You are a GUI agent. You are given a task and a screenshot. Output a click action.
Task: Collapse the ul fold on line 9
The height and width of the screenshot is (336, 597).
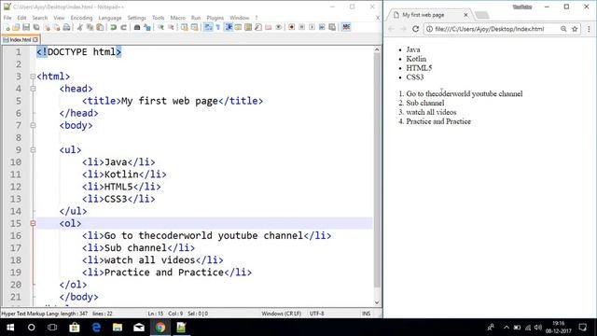[x=33, y=150]
